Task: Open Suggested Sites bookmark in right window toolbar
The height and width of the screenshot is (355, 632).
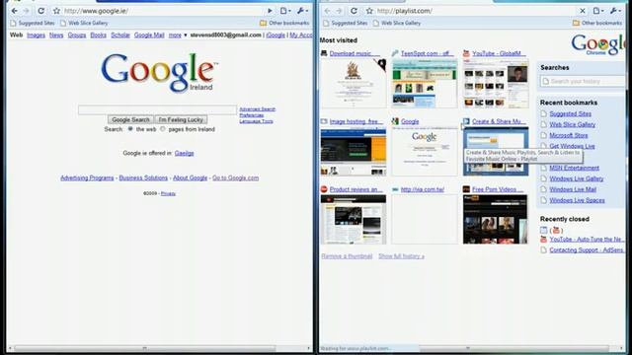Action: pyautogui.click(x=345, y=23)
